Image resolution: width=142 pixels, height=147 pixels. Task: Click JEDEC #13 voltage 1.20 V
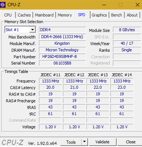98,127
